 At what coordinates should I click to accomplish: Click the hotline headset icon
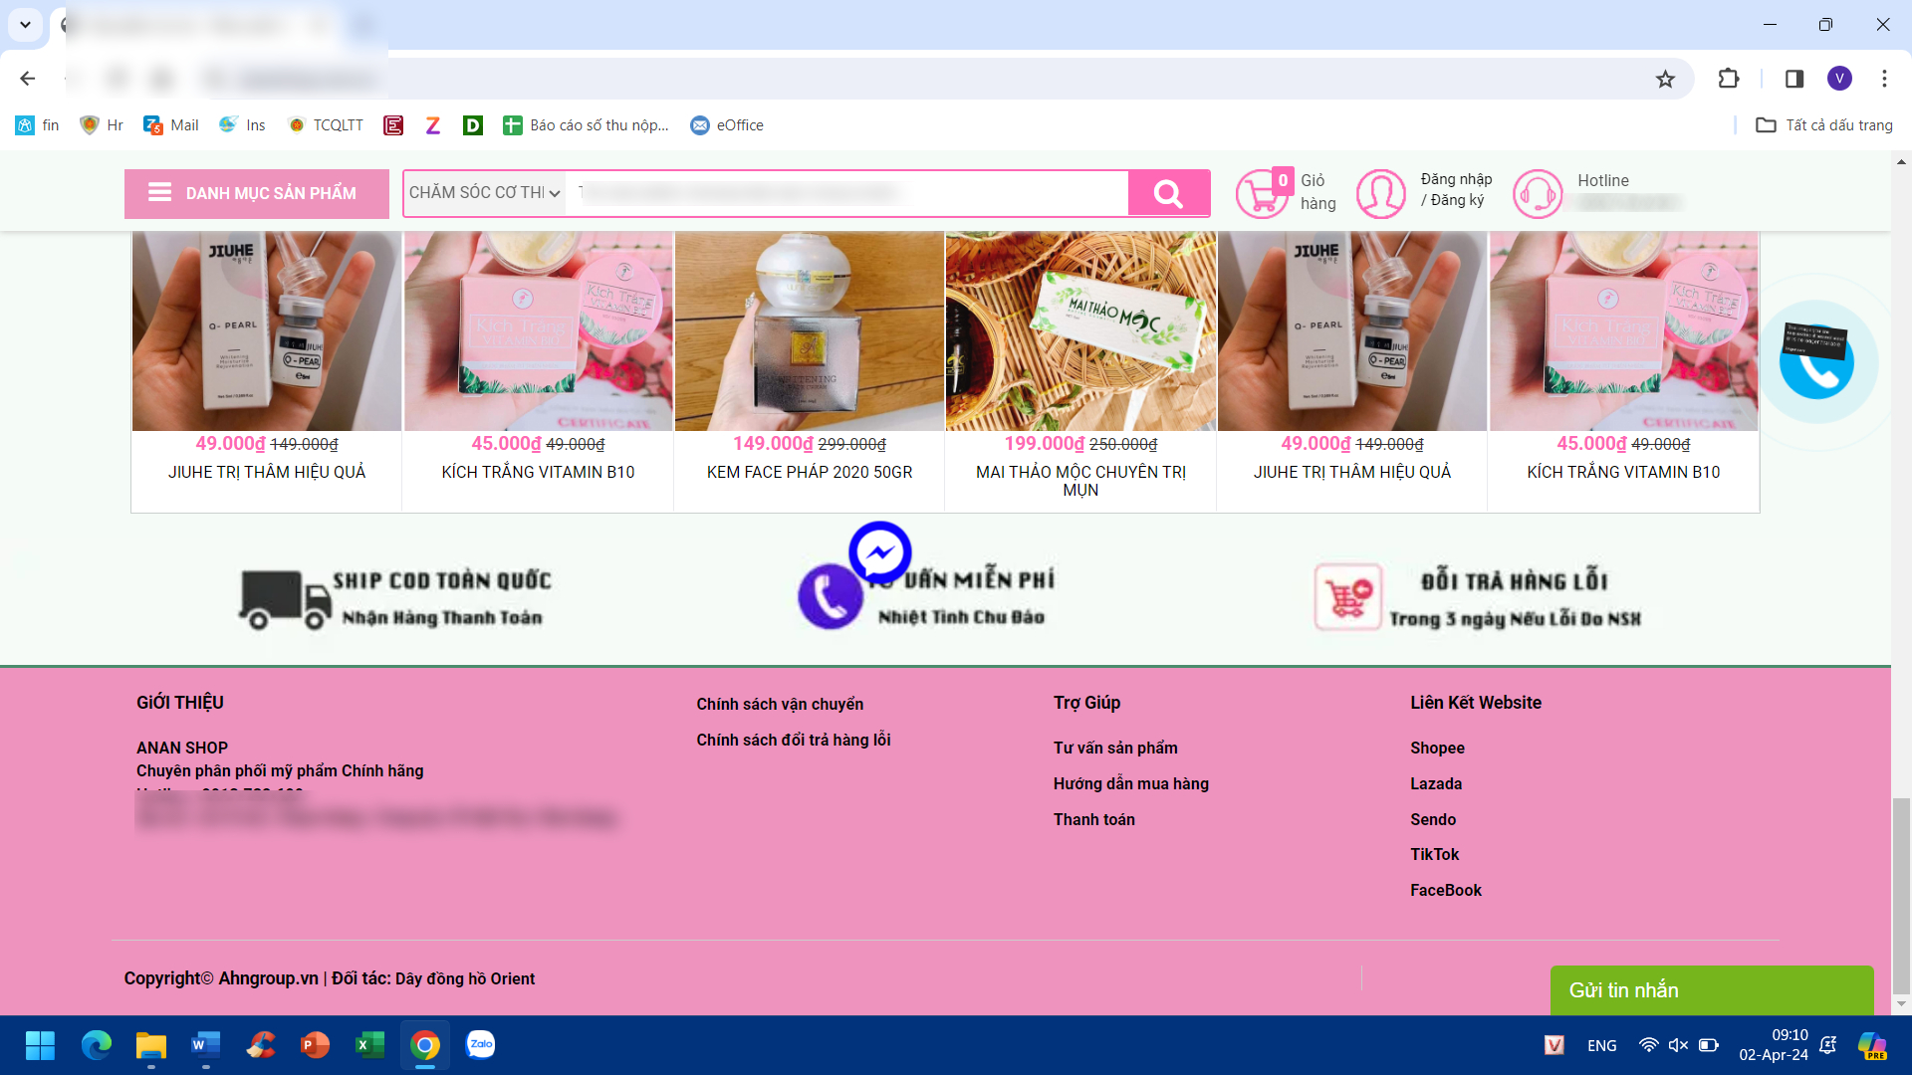(x=1537, y=193)
